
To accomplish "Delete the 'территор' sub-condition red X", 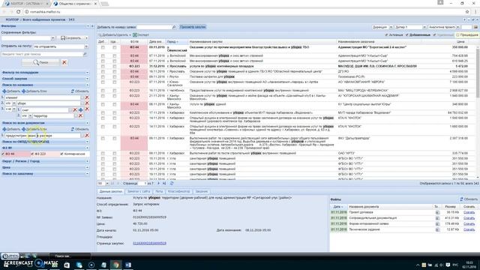I will pyautogui.click(x=81, y=115).
